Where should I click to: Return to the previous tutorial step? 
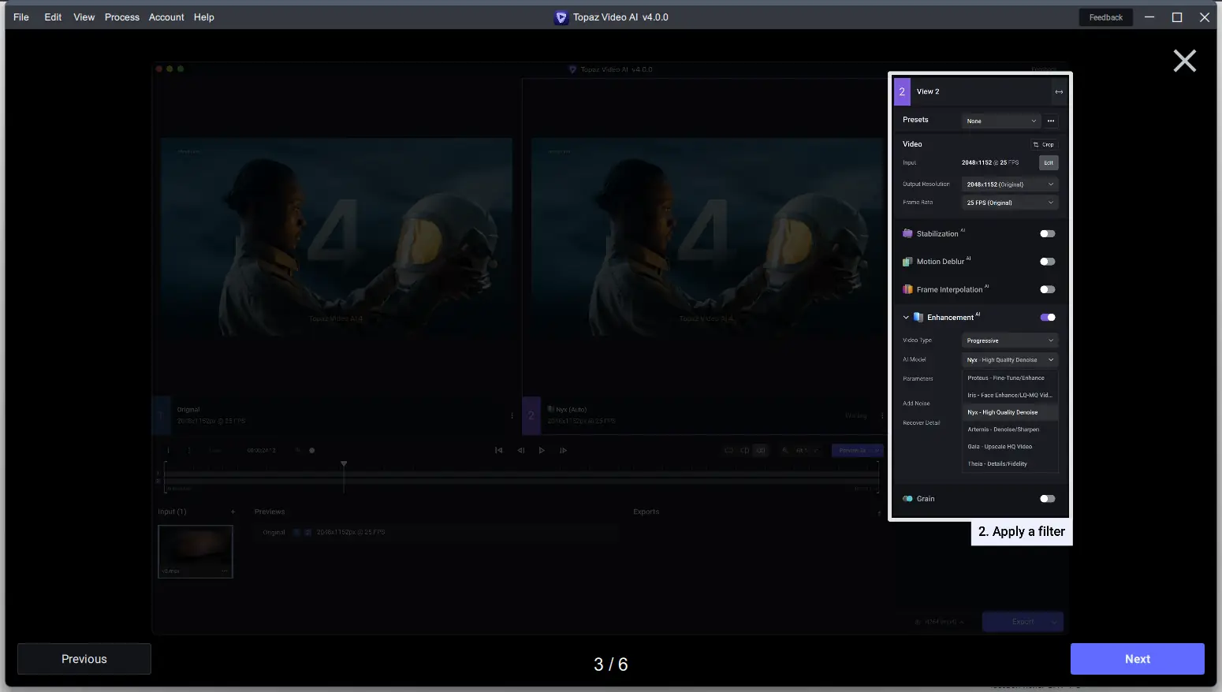click(84, 659)
